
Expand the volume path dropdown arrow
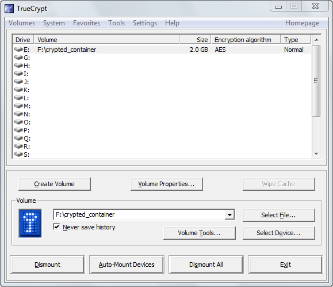[x=229, y=214]
